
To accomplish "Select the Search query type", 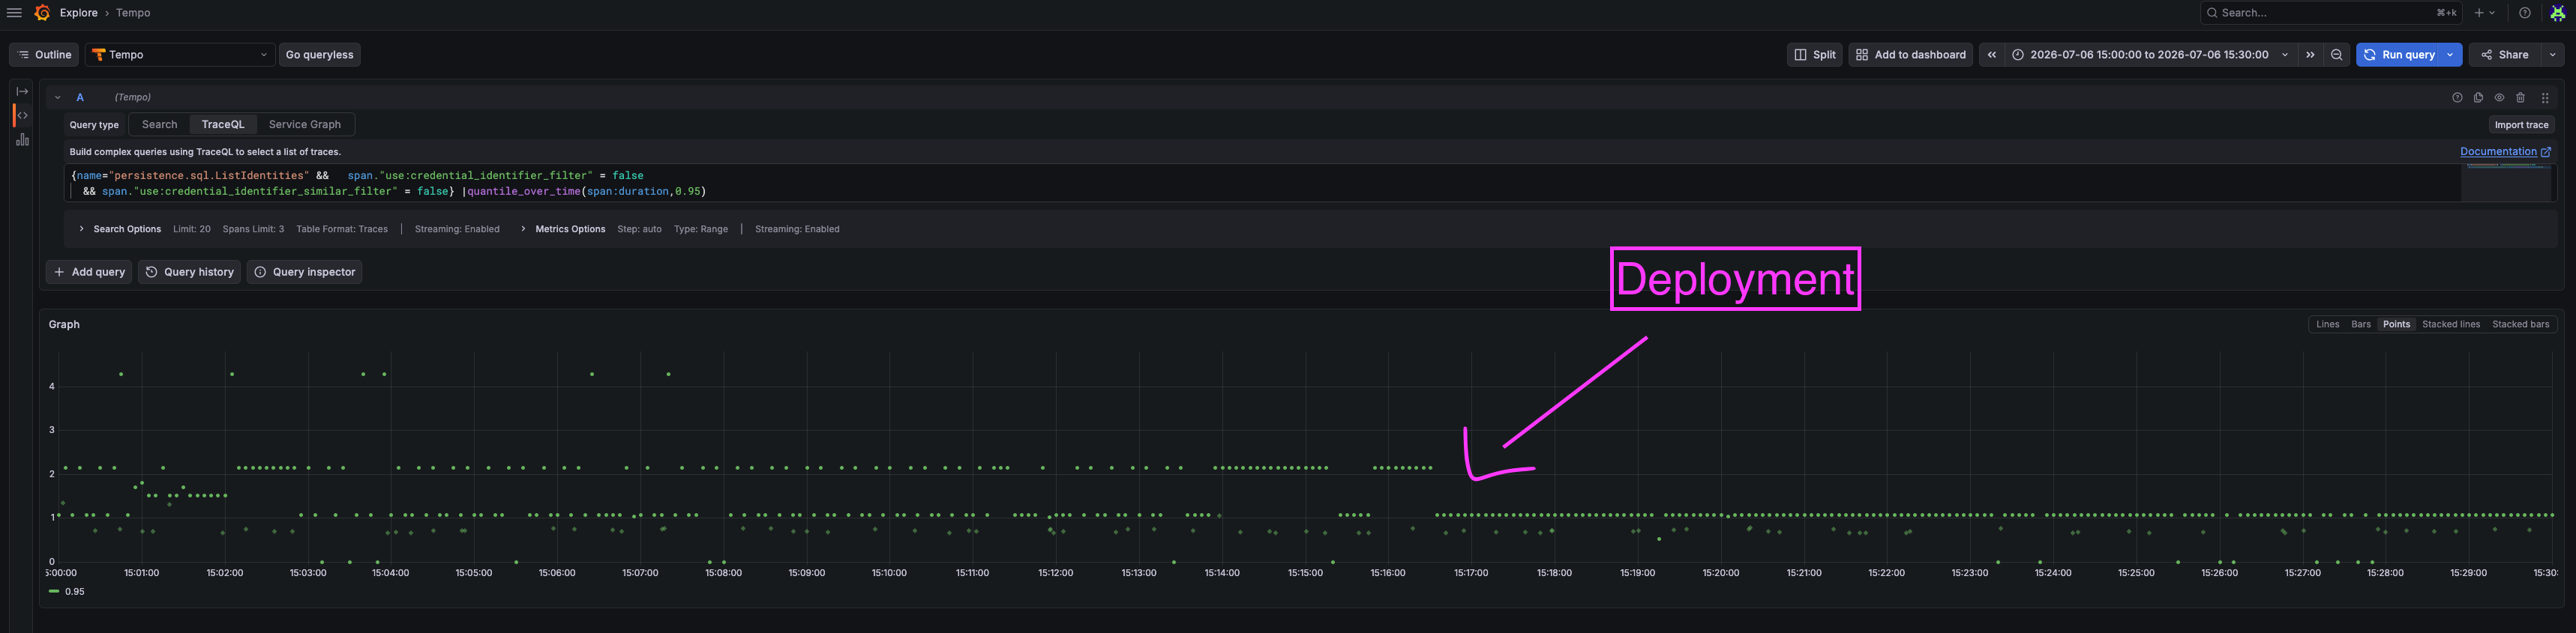I will click(x=160, y=125).
